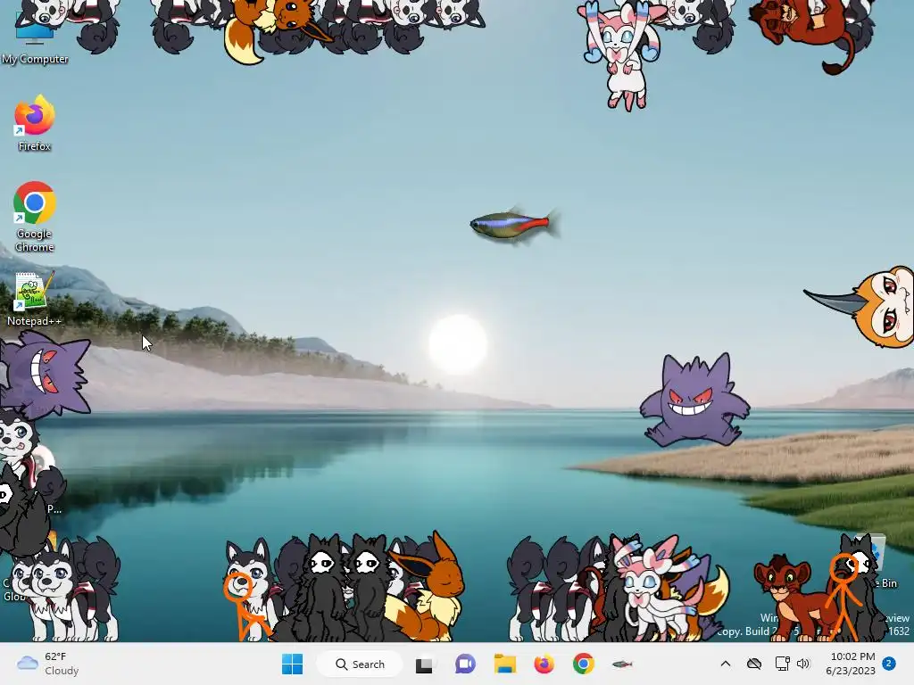Image resolution: width=914 pixels, height=685 pixels.
Task: Click the neon tetra fish swimming on desktop
Action: tap(515, 224)
